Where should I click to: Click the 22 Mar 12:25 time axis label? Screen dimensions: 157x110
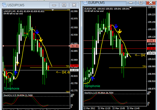[x=104, y=108]
